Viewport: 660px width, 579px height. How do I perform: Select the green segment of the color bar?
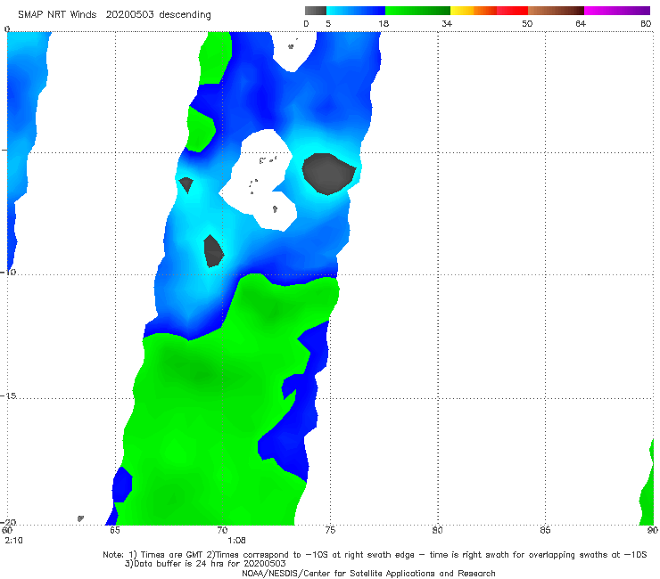tap(417, 11)
